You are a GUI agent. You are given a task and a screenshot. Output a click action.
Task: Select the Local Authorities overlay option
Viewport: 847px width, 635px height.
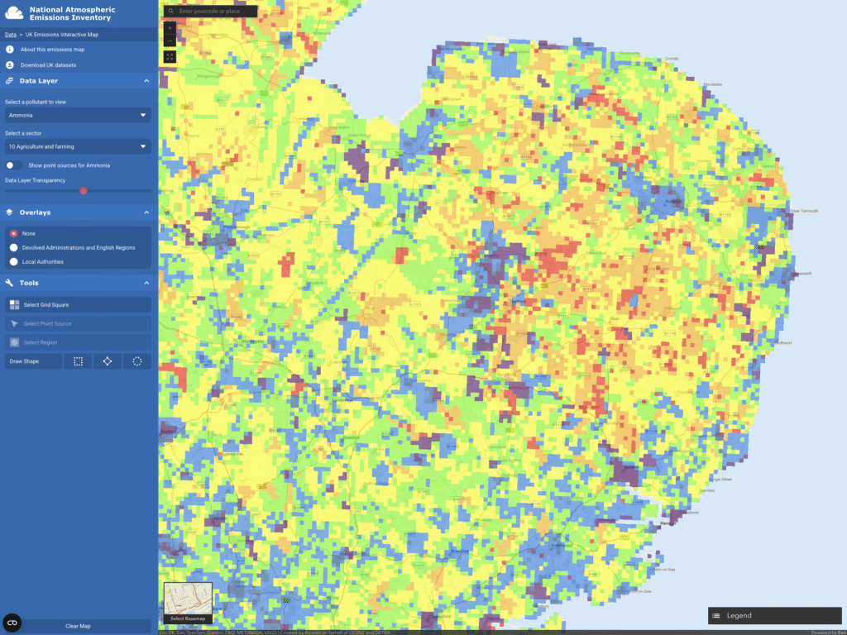(13, 261)
